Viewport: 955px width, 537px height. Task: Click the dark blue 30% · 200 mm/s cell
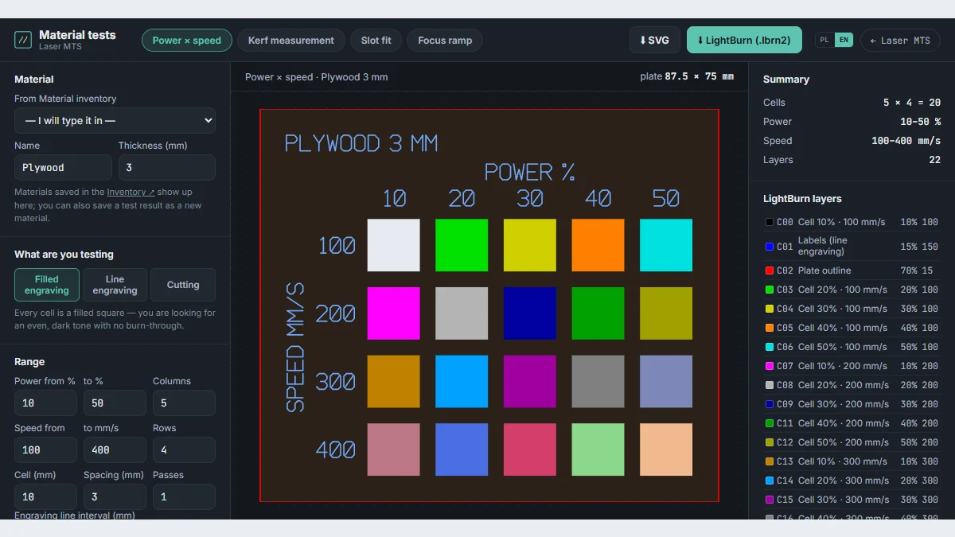[x=530, y=313]
